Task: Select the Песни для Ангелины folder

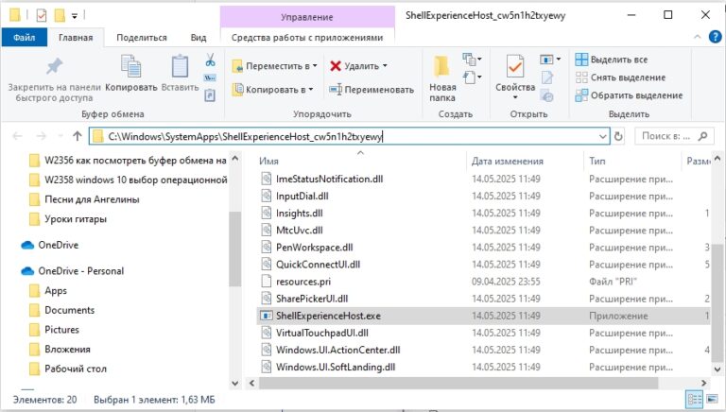Action: [x=84, y=199]
